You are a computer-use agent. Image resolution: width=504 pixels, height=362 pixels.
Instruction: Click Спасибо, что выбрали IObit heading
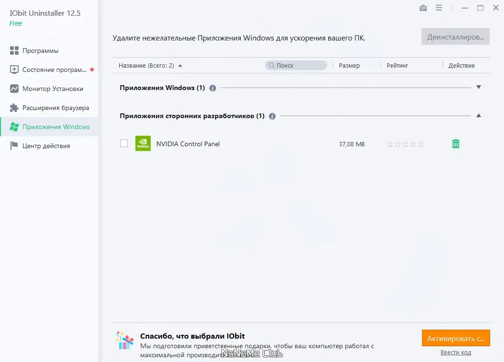pos(192,336)
